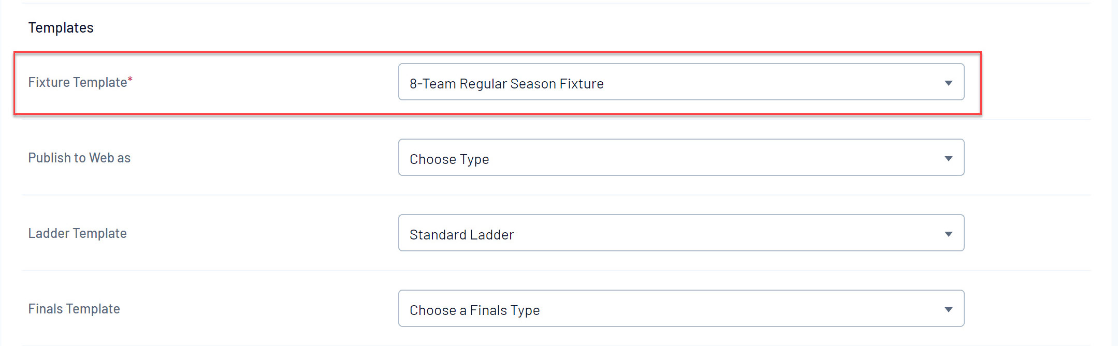Click the 'Publish to Web as' label

tap(79, 158)
